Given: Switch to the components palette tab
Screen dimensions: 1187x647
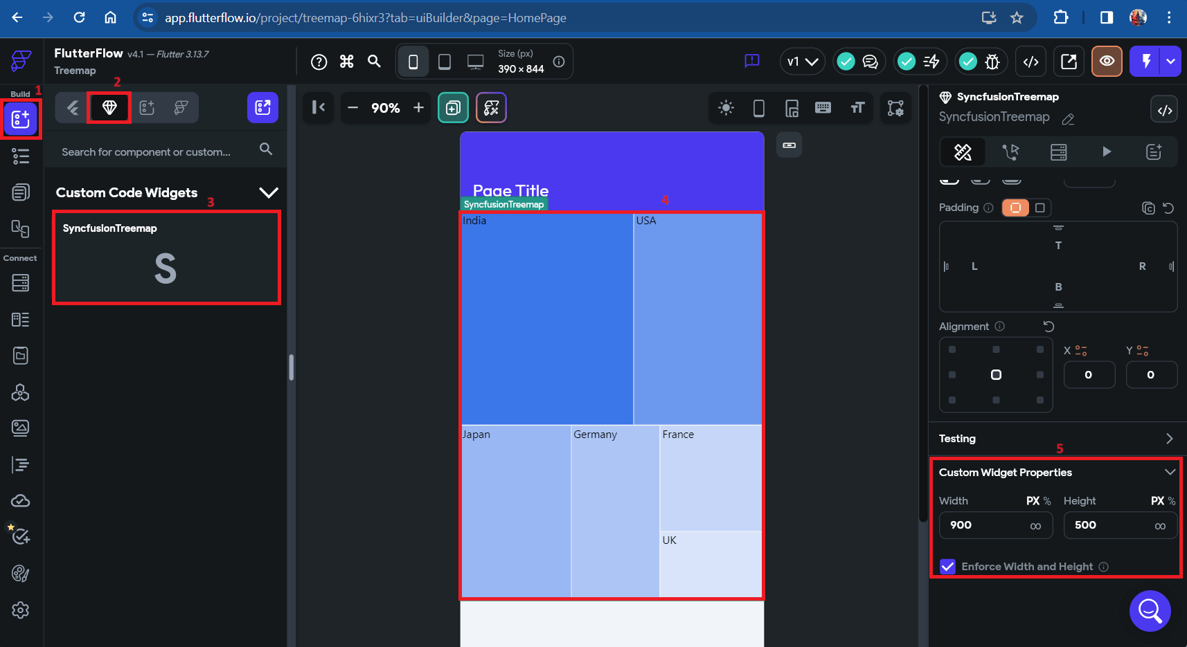Looking at the screenshot, I should pyautogui.click(x=147, y=107).
